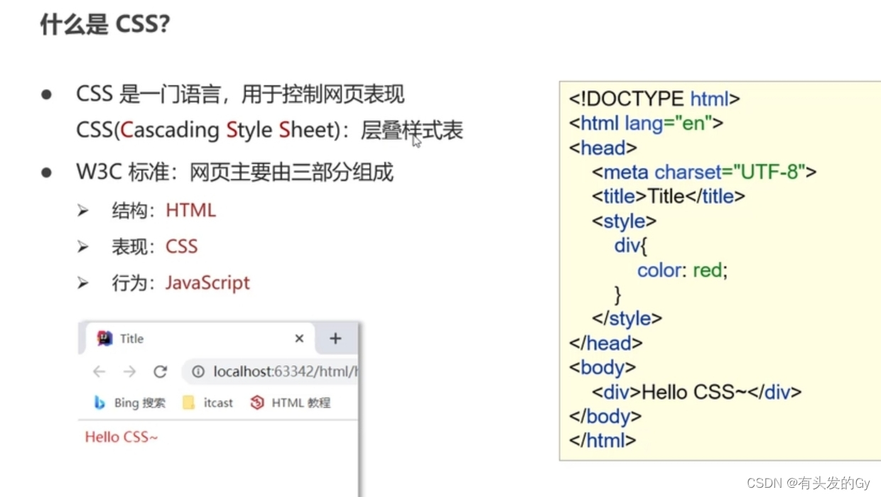This screenshot has width=881, height=497.
Task: Open the itcast bookmark
Action: click(x=217, y=403)
